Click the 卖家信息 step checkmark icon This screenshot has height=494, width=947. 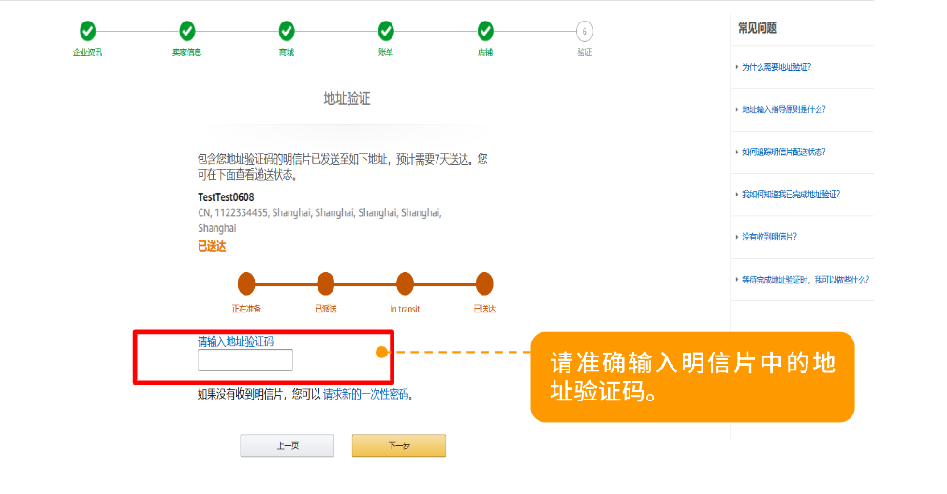tap(187, 31)
